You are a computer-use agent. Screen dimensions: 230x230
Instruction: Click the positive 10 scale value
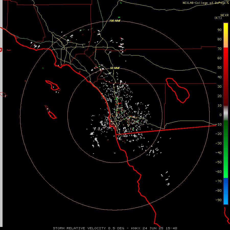[x=220, y=106]
